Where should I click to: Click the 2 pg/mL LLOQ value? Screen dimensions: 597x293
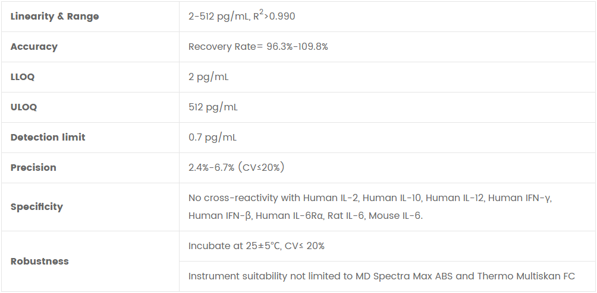coord(208,77)
